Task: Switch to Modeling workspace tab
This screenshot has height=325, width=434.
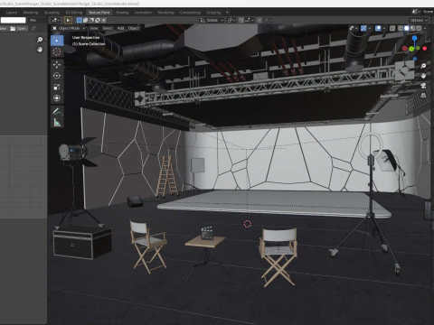Action: coord(31,13)
